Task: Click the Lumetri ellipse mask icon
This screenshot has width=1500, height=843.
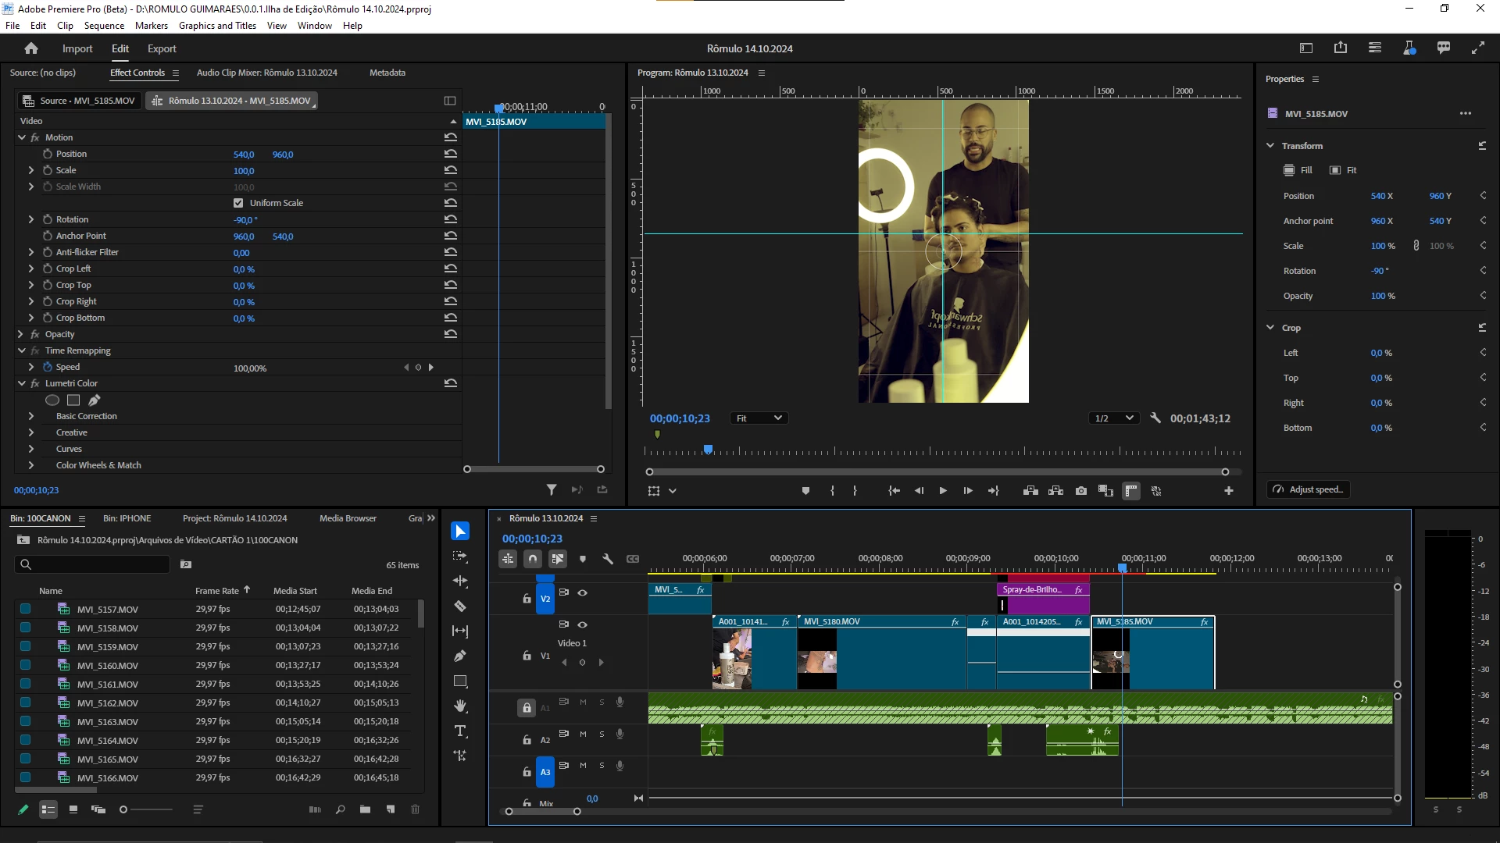Action: 52,400
